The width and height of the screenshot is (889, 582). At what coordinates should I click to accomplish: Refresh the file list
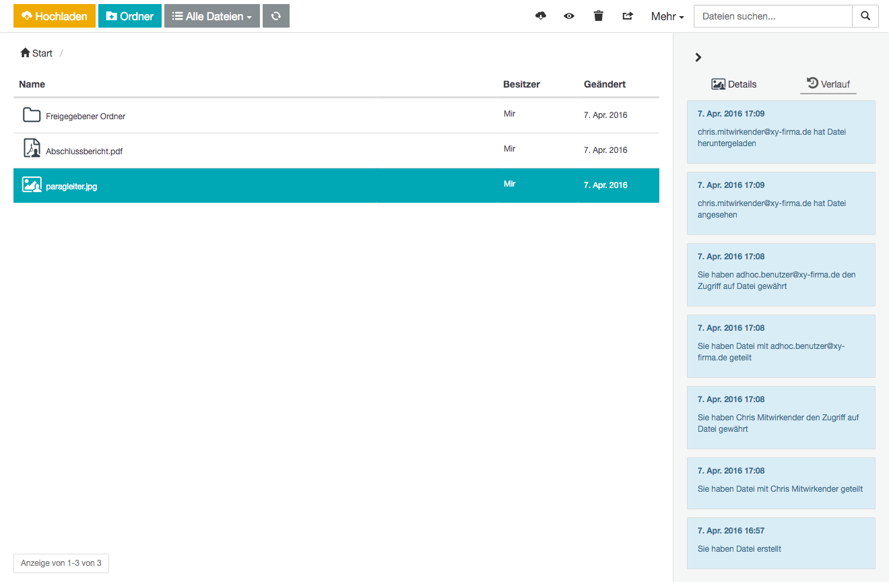[276, 16]
